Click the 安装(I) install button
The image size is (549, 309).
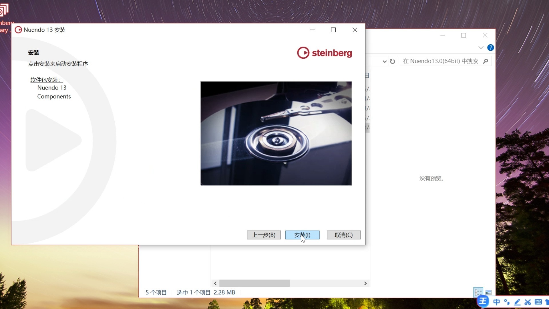pos(302,235)
